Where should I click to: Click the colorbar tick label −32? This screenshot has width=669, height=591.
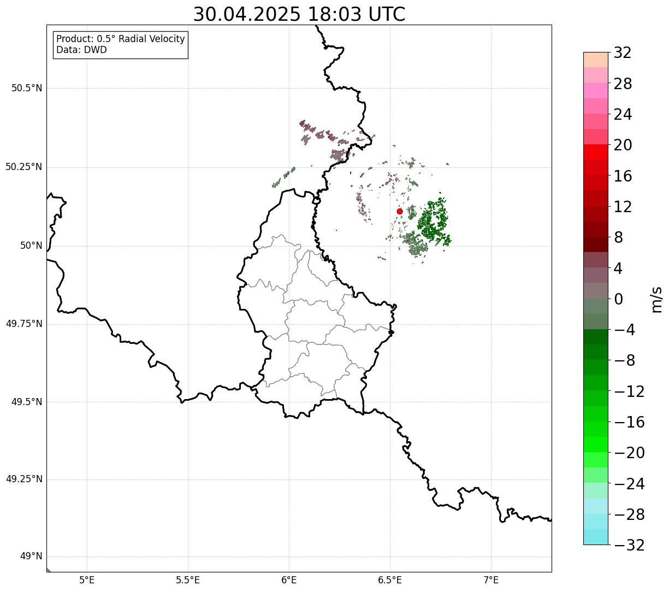click(629, 545)
